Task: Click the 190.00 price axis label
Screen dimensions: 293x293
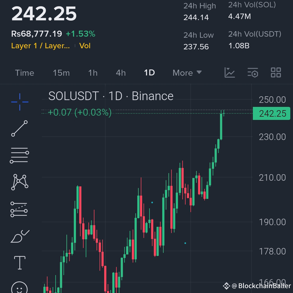Action: tap(272, 222)
